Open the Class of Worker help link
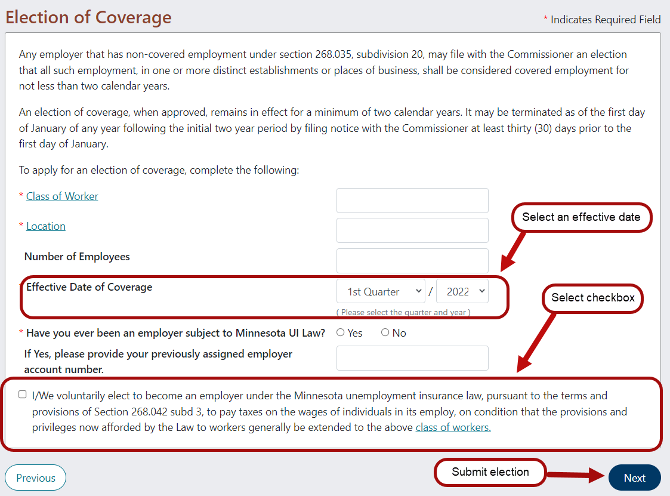This screenshot has height=496, width=670. click(62, 196)
